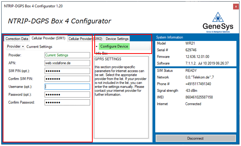The image size is (241, 146).
Task: Open the Cellular Provider (SIM2) tab
Action: (x=85, y=39)
